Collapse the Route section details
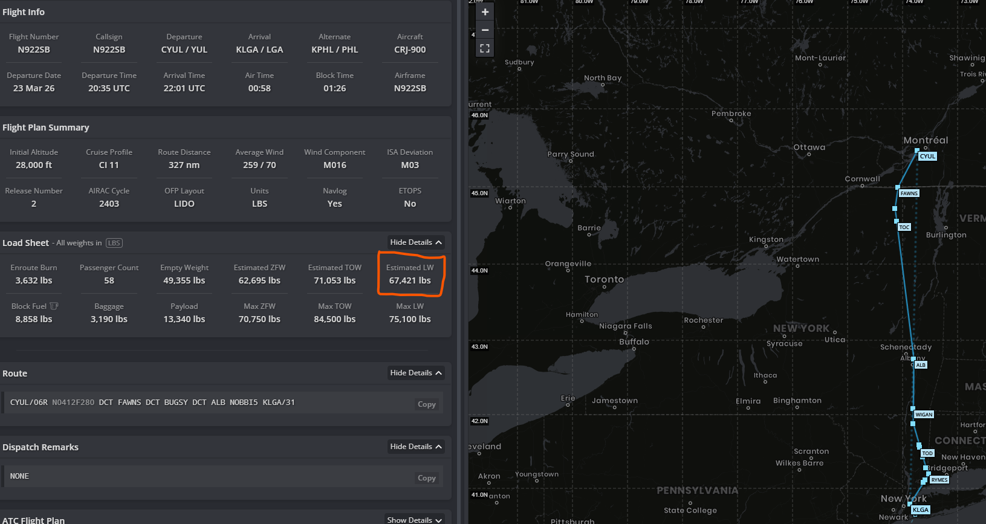The width and height of the screenshot is (986, 524). click(x=415, y=373)
